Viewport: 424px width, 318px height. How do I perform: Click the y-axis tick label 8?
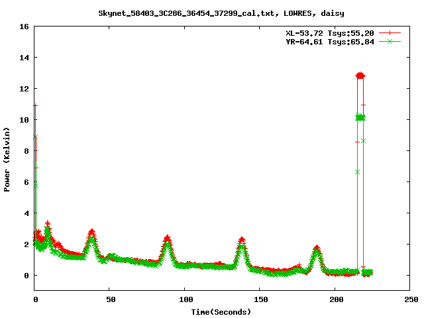pyautogui.click(x=26, y=151)
